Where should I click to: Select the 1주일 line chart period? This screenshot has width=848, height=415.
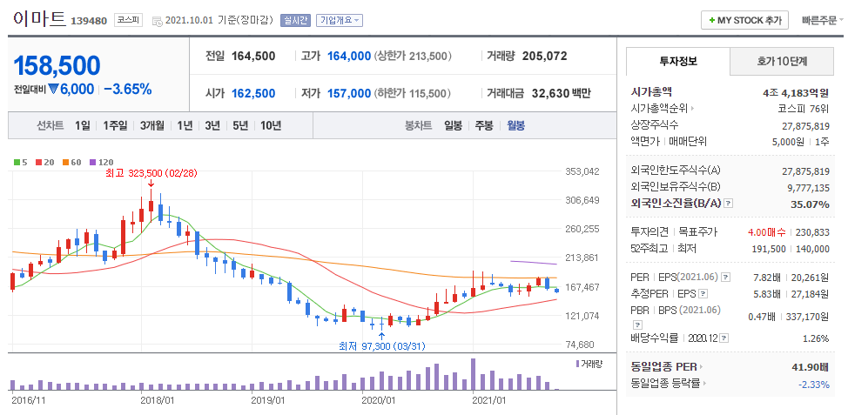115,126
